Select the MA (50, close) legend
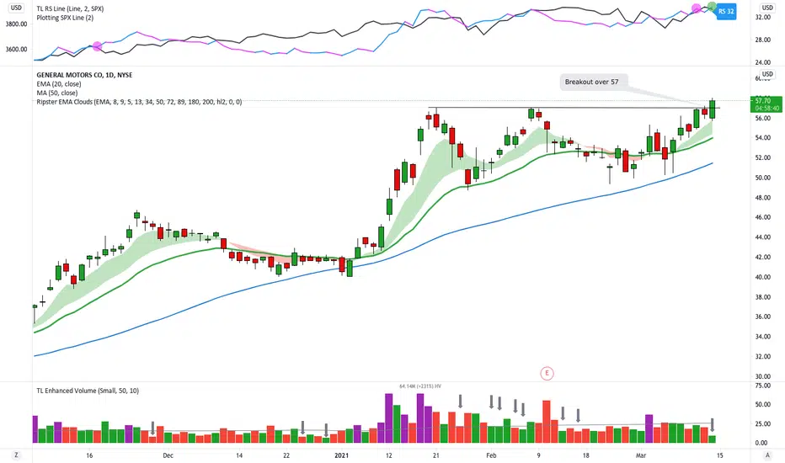 coord(56,93)
